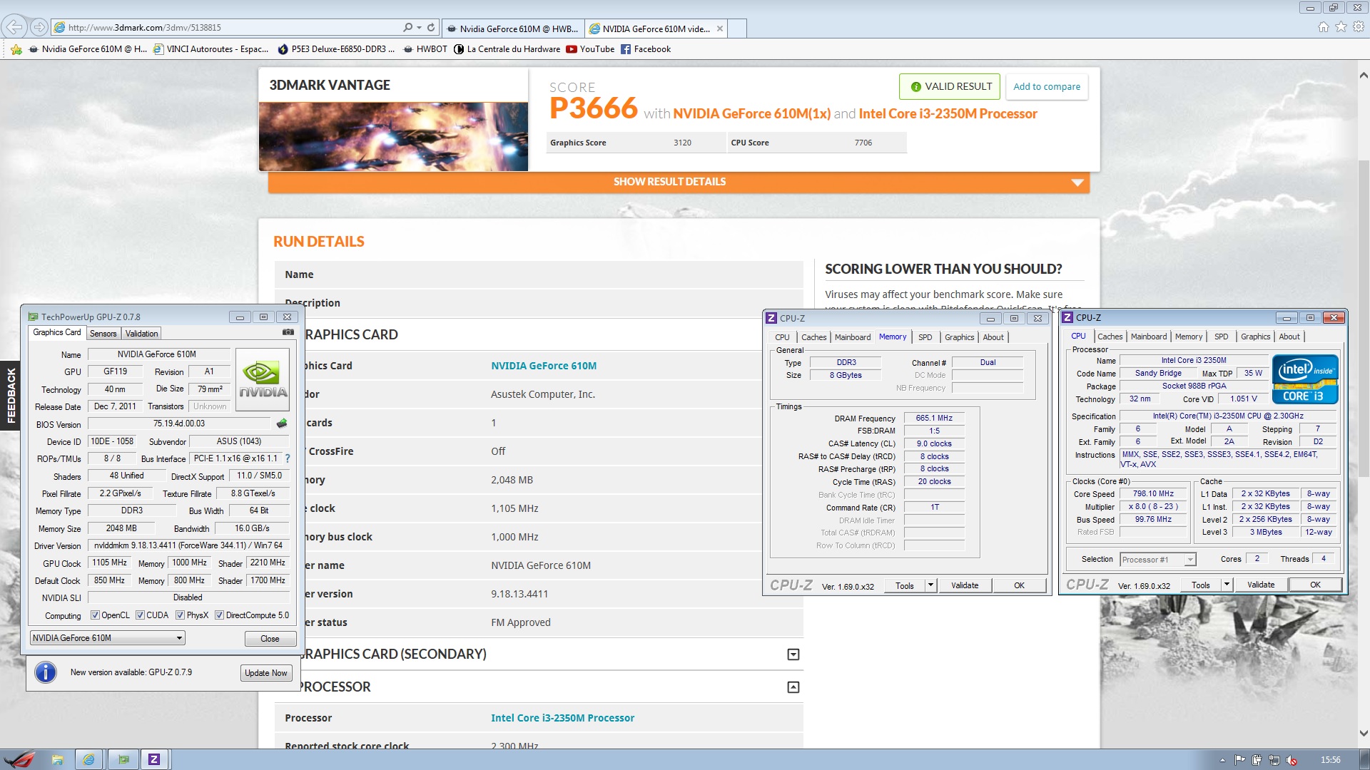1370x770 pixels.
Task: Open the Feedback side tab
Action: [x=10, y=396]
